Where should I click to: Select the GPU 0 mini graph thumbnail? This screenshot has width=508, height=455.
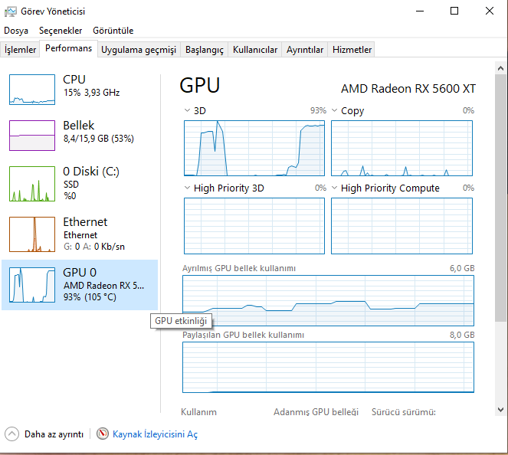point(32,285)
